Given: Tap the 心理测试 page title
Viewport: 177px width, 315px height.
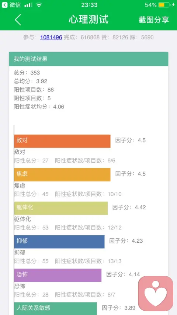Looking at the screenshot, I should click(x=88, y=20).
